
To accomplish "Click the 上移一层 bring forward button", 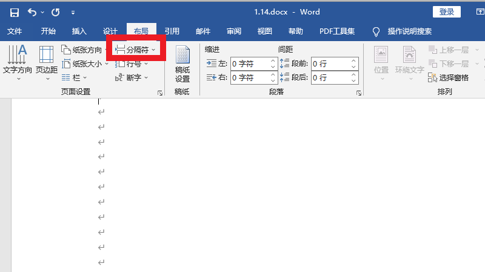I will tap(449, 50).
